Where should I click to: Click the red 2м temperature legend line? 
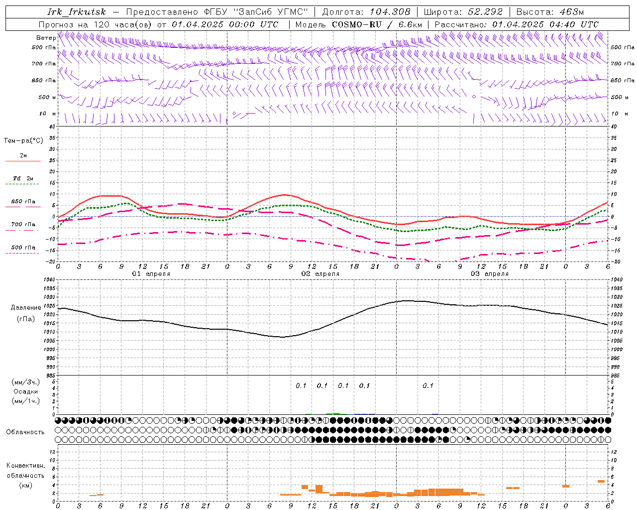click(23, 161)
